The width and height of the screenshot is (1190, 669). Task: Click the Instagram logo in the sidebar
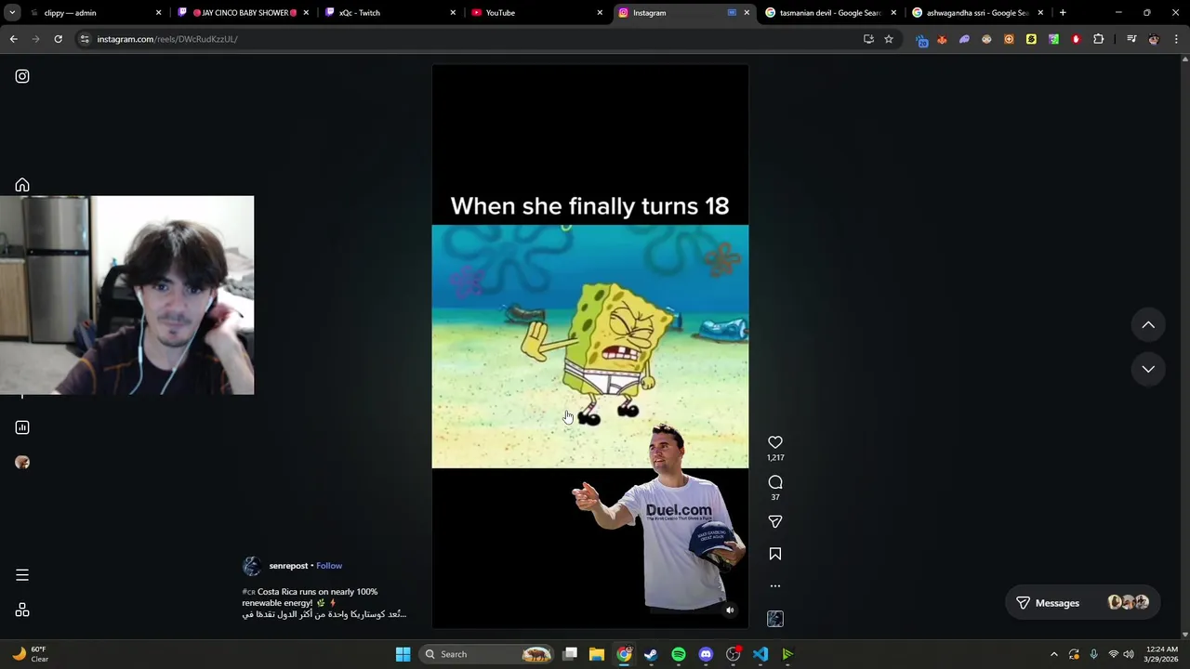click(x=22, y=76)
